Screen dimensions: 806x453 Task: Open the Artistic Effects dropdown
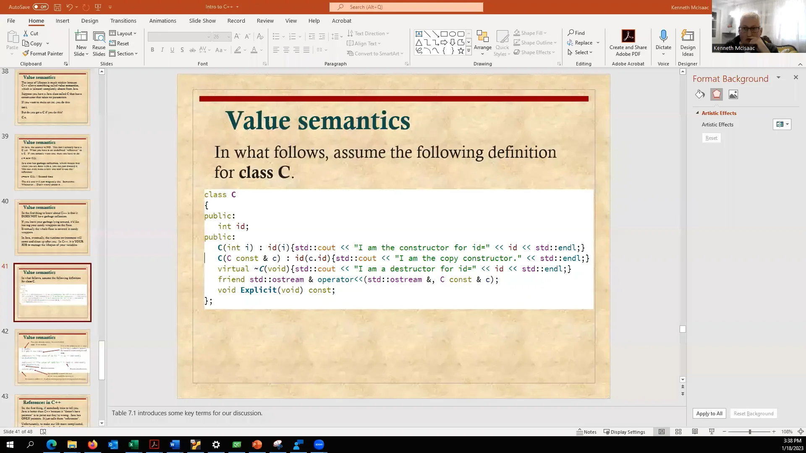pyautogui.click(x=787, y=124)
